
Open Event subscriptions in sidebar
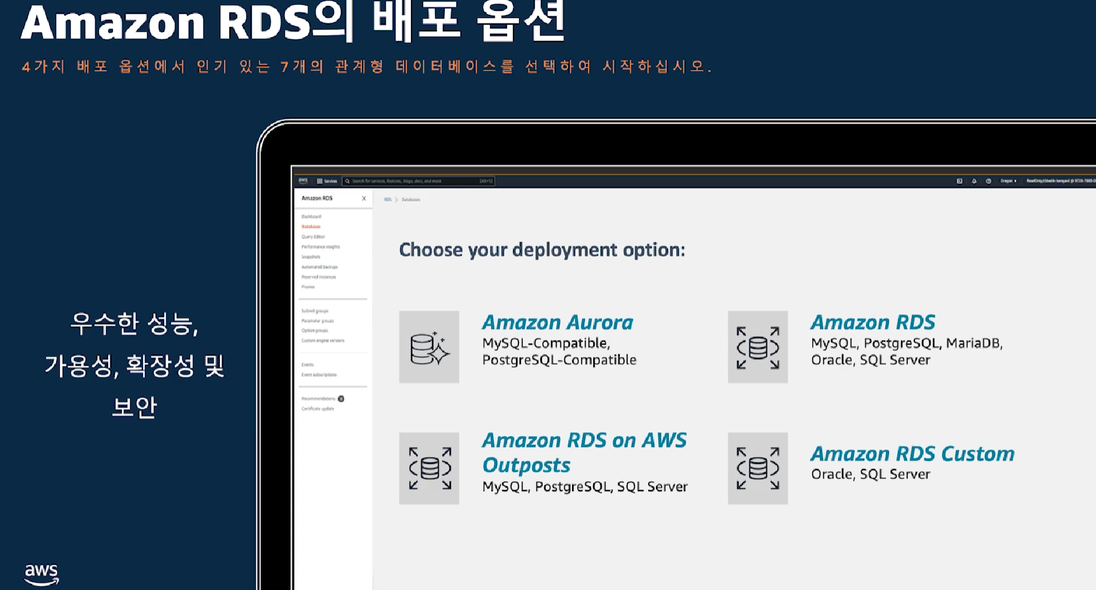[x=319, y=375]
